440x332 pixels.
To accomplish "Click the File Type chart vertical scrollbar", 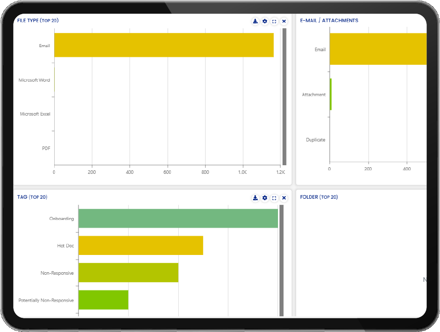I will (x=284, y=96).
